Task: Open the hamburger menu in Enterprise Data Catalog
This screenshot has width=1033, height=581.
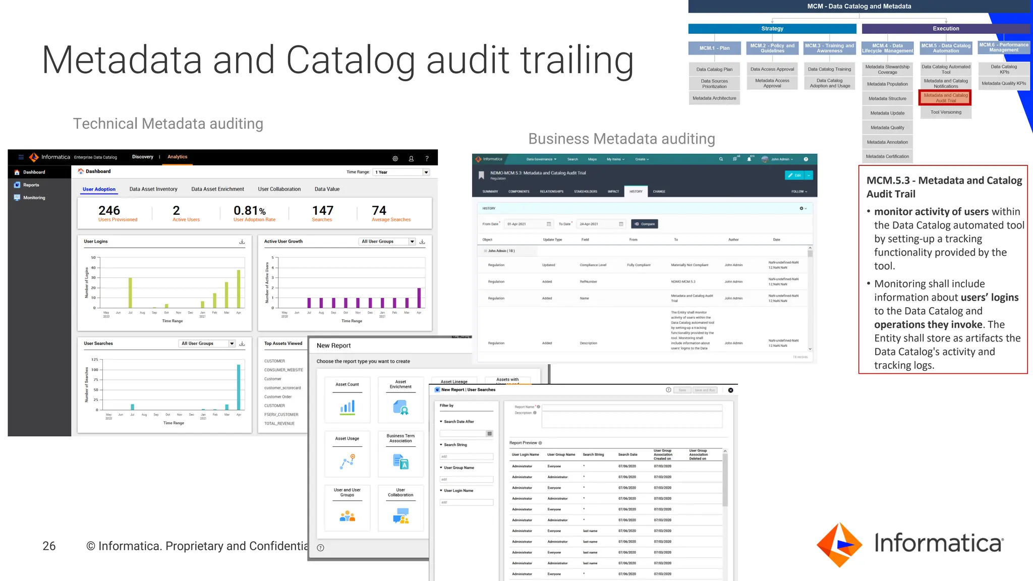Action: (21, 157)
